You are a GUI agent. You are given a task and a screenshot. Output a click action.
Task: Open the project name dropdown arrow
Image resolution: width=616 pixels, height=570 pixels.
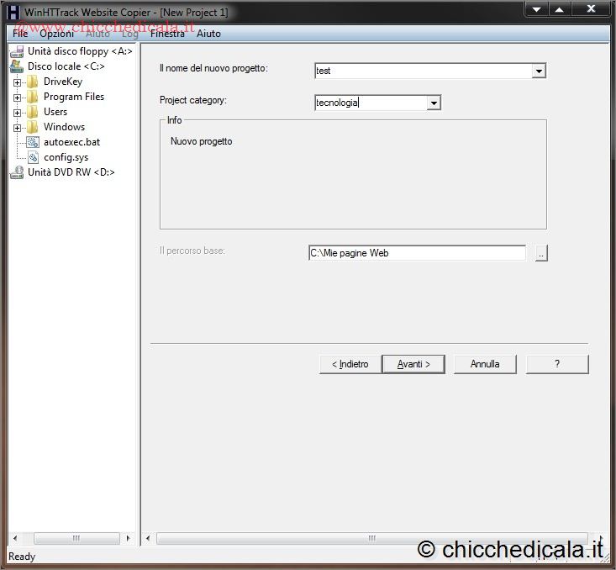pyautogui.click(x=539, y=71)
